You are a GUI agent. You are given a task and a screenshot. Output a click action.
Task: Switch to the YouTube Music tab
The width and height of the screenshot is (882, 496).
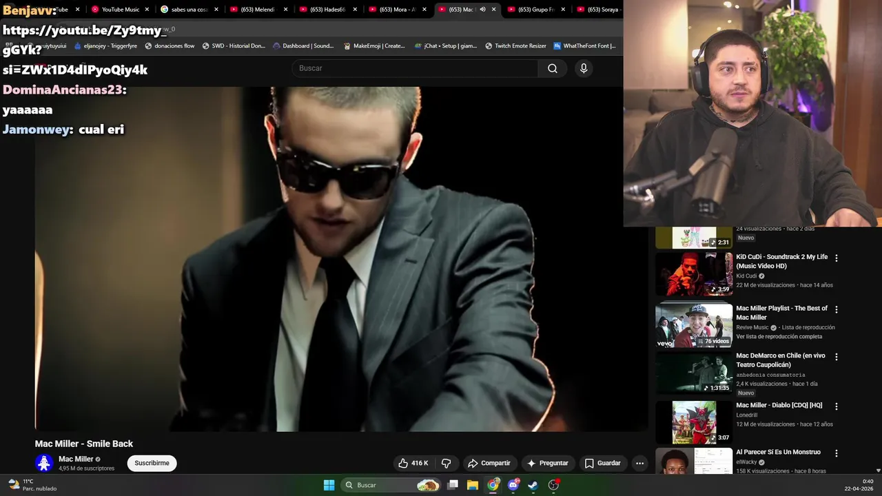click(x=120, y=10)
